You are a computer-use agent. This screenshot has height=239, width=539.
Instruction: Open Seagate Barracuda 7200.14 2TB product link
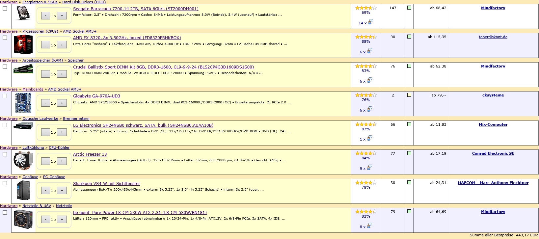coord(136,9)
